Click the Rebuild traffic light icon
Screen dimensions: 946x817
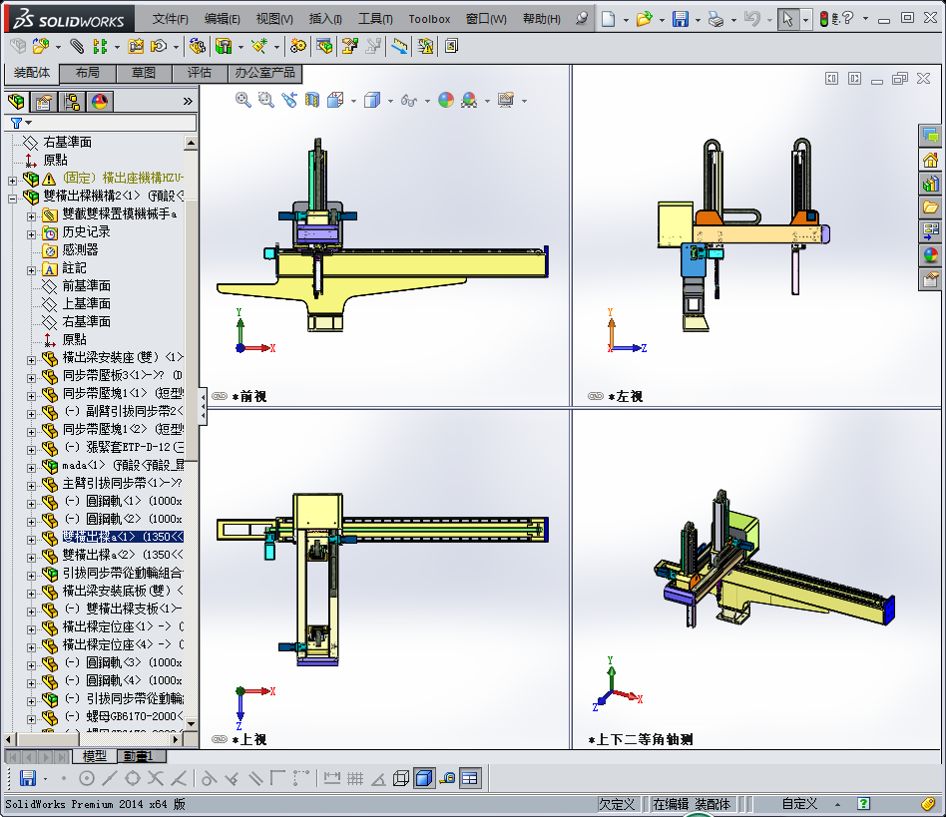point(823,19)
